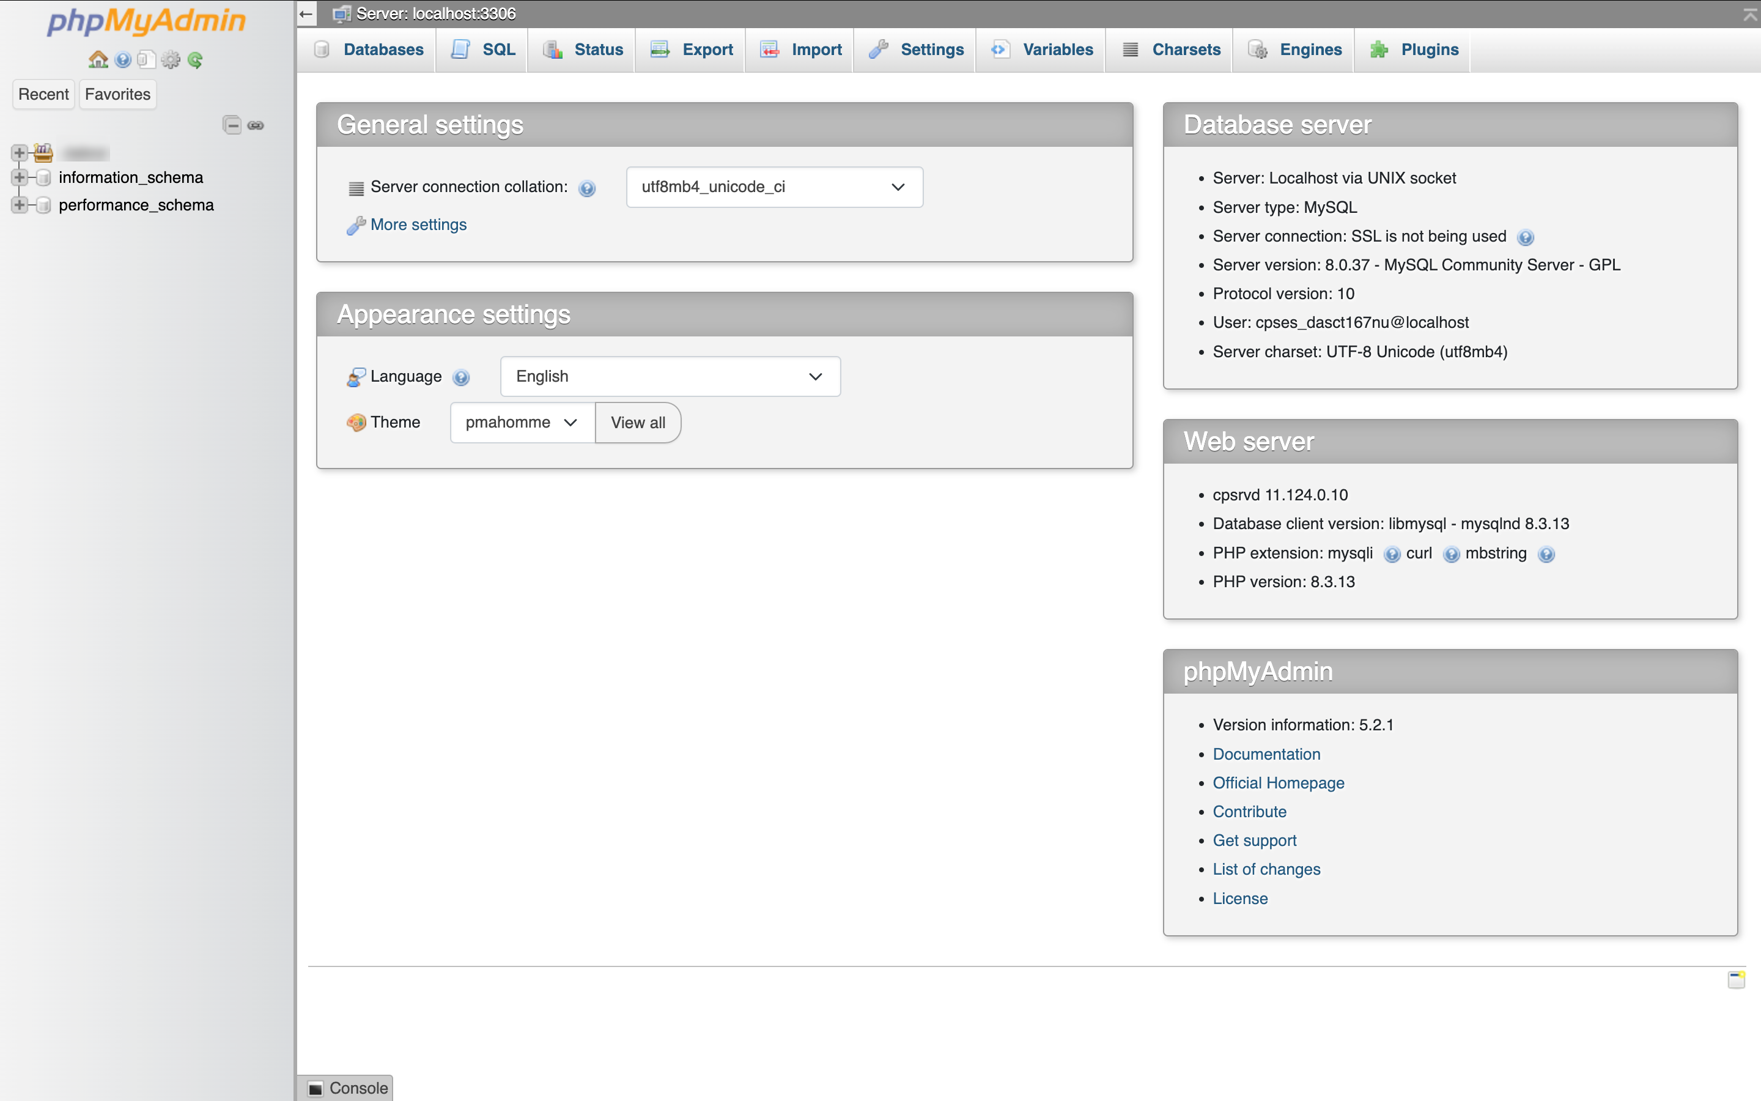Click the View all themes button
1761x1101 pixels.
[637, 421]
